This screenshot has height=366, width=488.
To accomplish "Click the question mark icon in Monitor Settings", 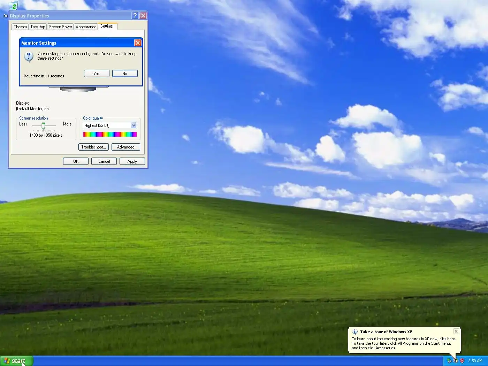I will click(29, 56).
